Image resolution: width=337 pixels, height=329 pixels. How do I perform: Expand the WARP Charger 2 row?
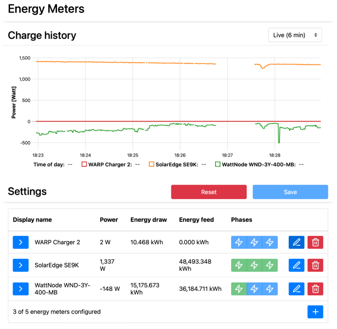pyautogui.click(x=21, y=242)
